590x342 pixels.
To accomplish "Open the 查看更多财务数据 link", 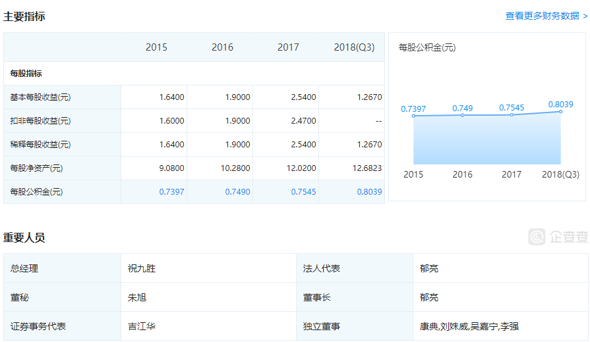I will pyautogui.click(x=546, y=16).
